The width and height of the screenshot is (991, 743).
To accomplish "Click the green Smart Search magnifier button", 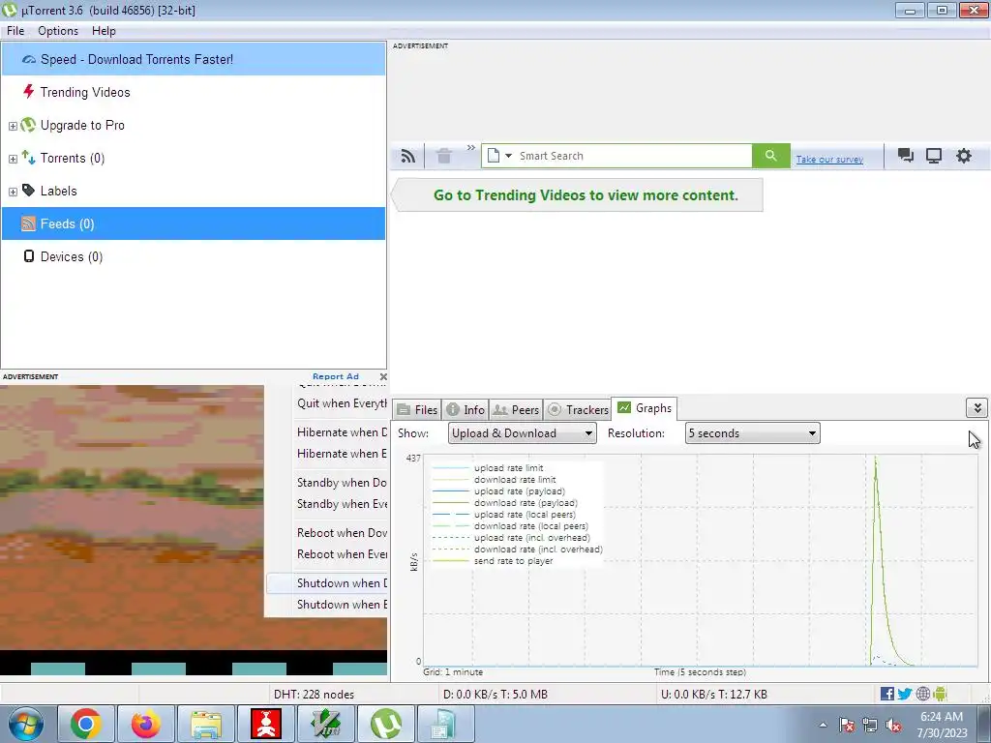I will [770, 156].
